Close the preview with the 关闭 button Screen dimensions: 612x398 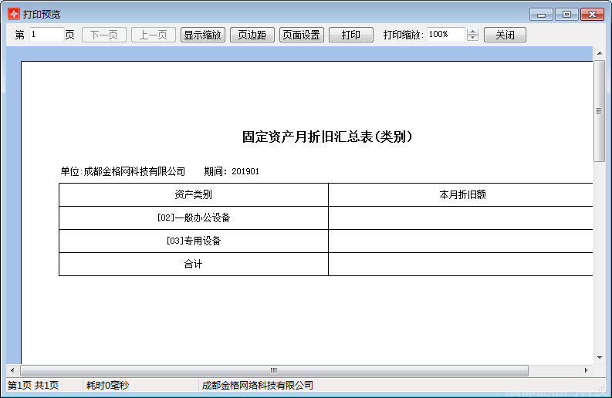tap(505, 35)
